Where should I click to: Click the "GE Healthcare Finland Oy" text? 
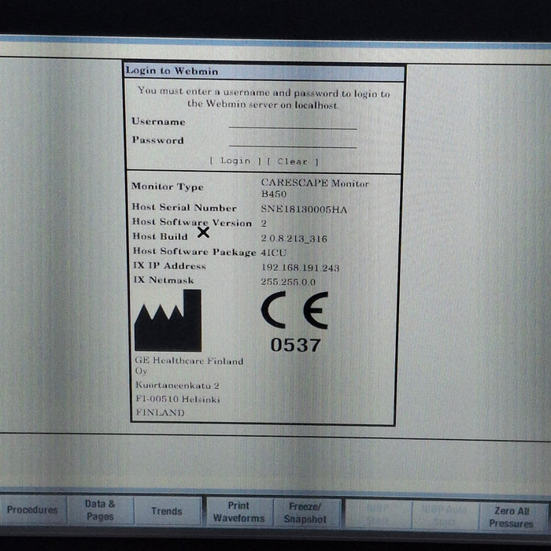point(189,366)
